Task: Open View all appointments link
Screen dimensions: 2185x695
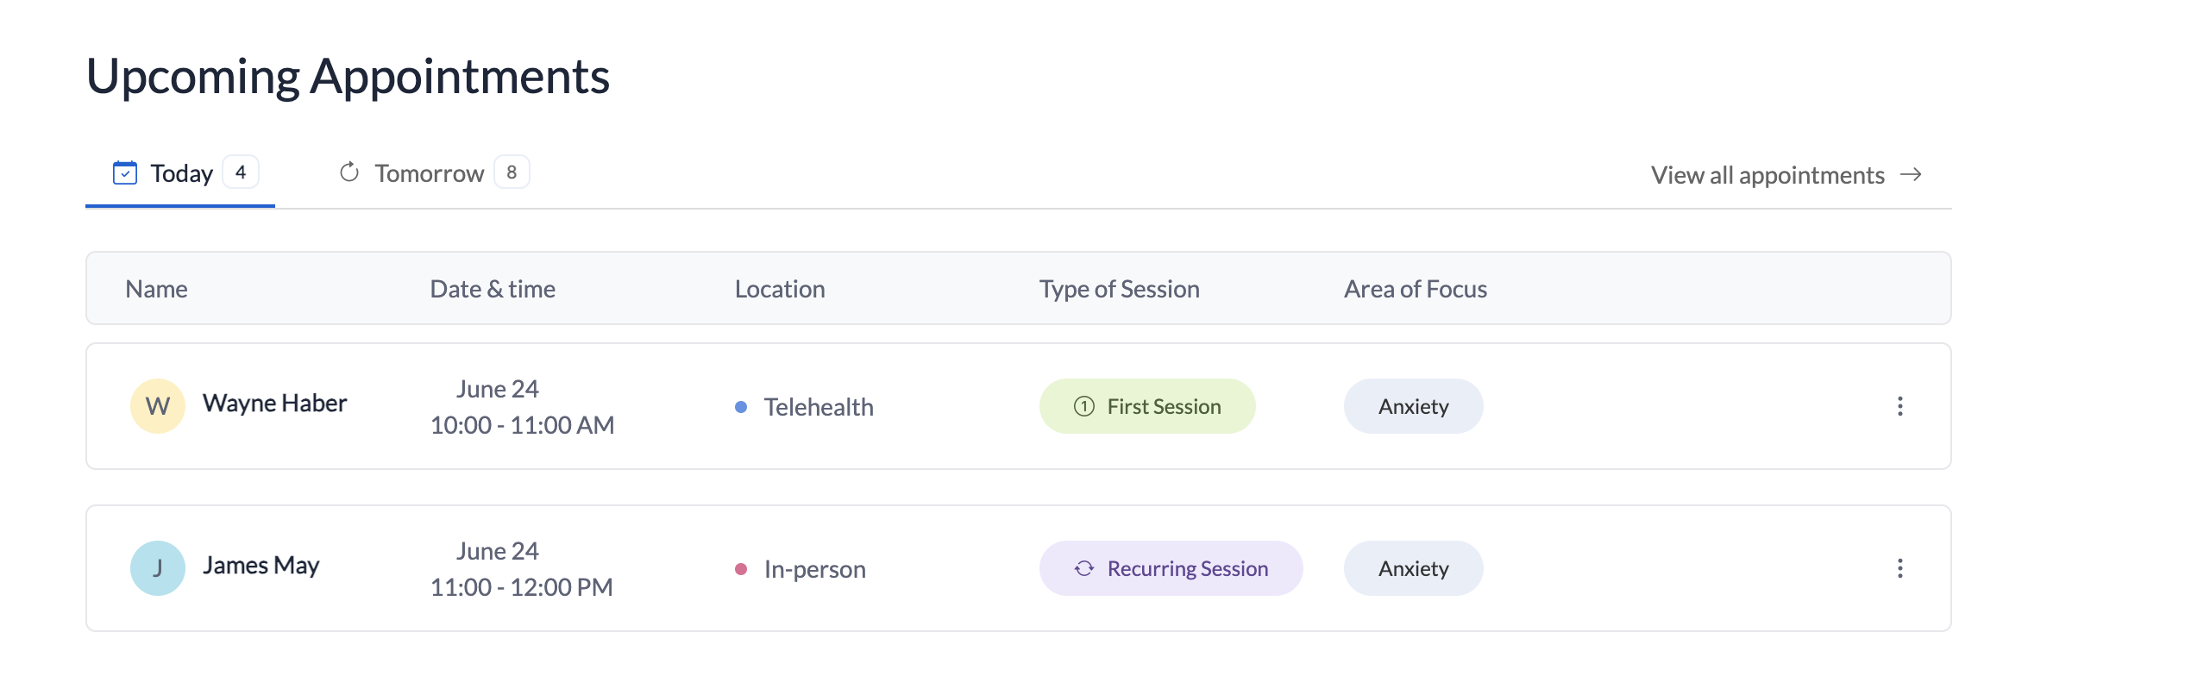Action: pyautogui.click(x=1767, y=175)
